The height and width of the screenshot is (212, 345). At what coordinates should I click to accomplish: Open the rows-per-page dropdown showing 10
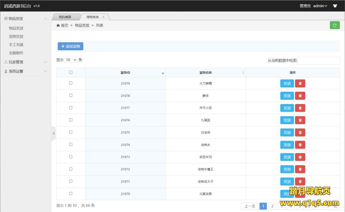pyautogui.click(x=71, y=60)
